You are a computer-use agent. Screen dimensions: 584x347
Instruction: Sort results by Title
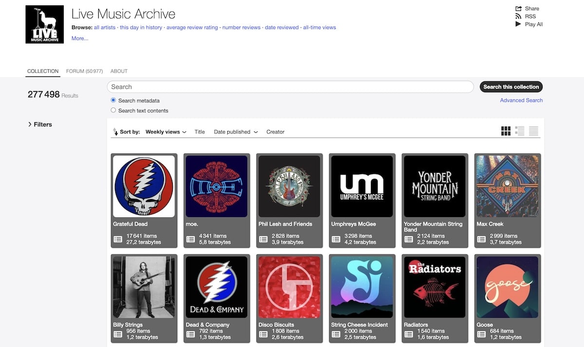(200, 132)
